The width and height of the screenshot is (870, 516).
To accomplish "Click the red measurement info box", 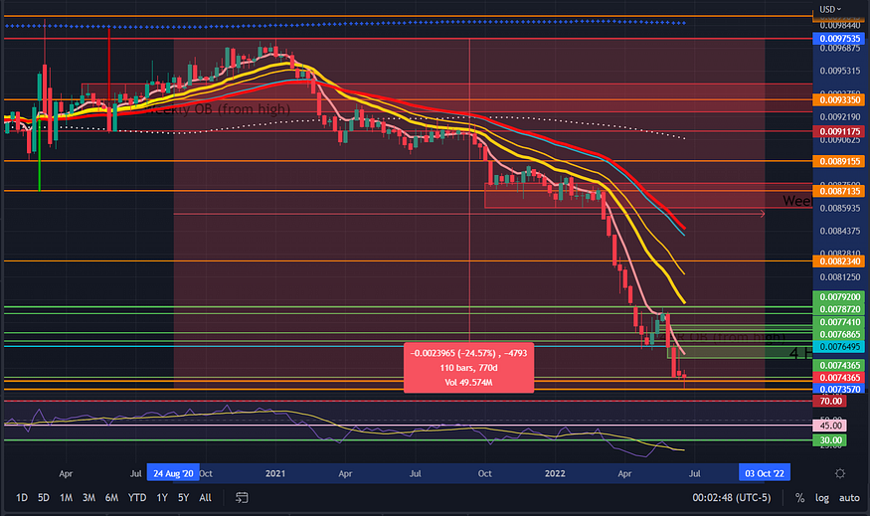I will point(468,368).
